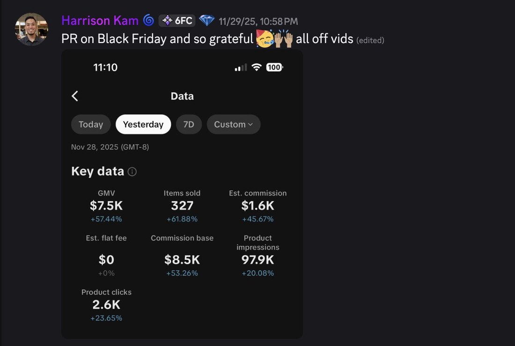Click the party face emoji
The width and height of the screenshot is (515, 346).
[265, 38]
